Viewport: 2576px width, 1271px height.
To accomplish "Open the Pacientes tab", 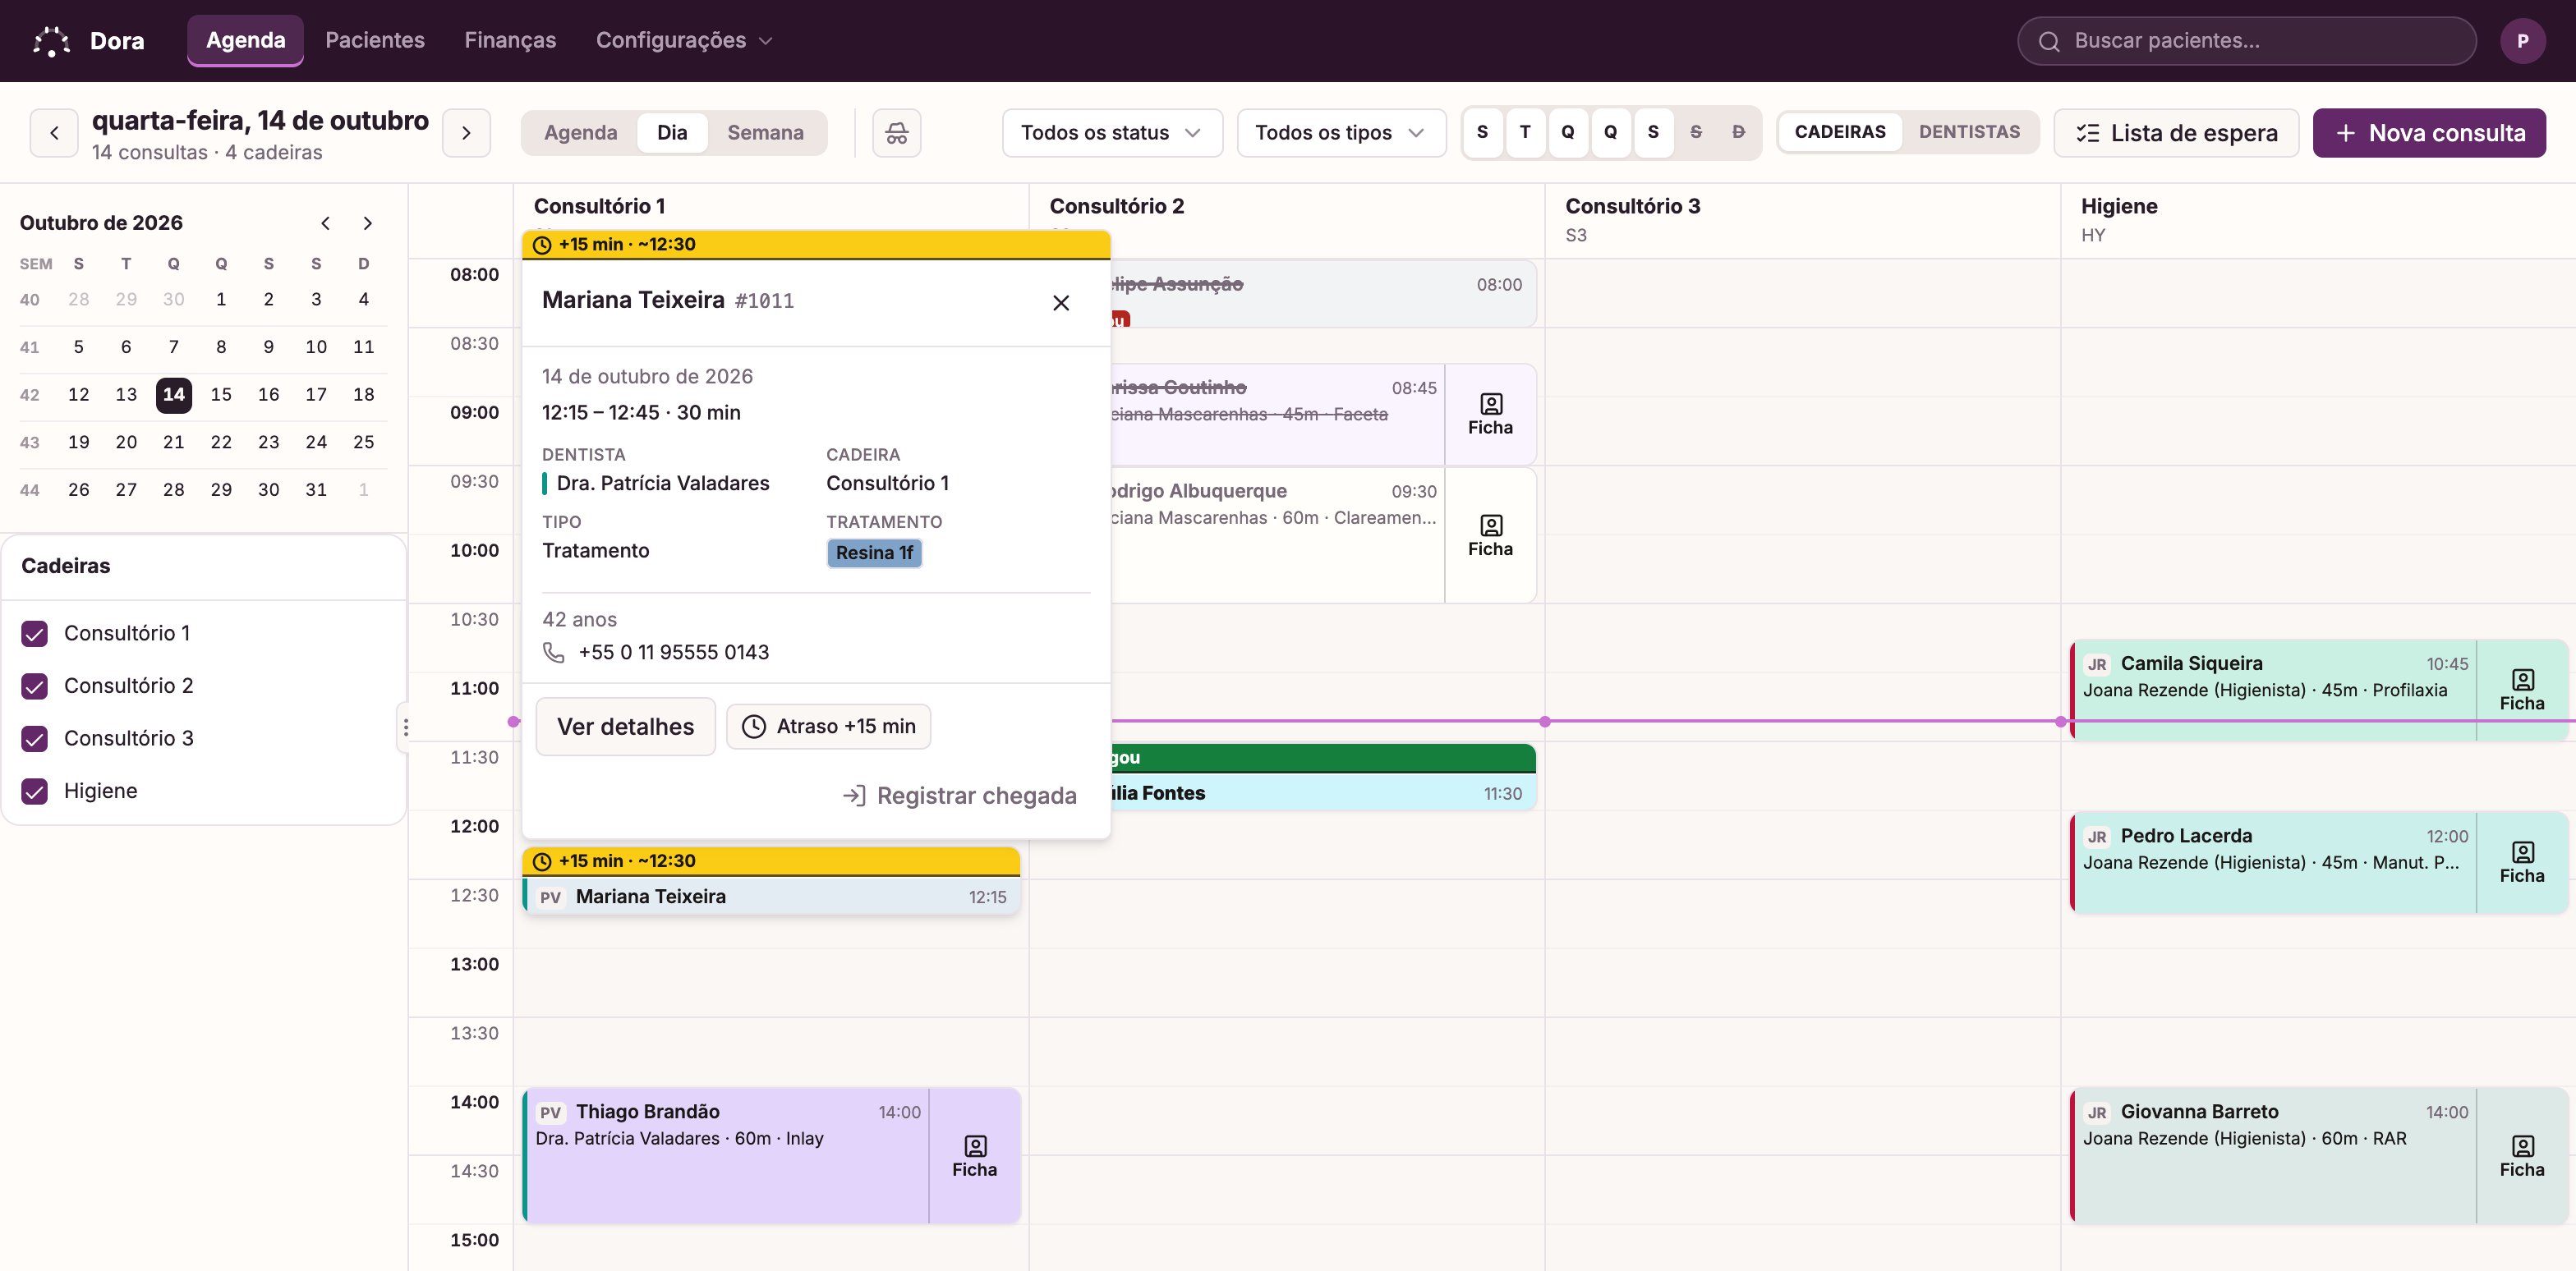I will [375, 41].
